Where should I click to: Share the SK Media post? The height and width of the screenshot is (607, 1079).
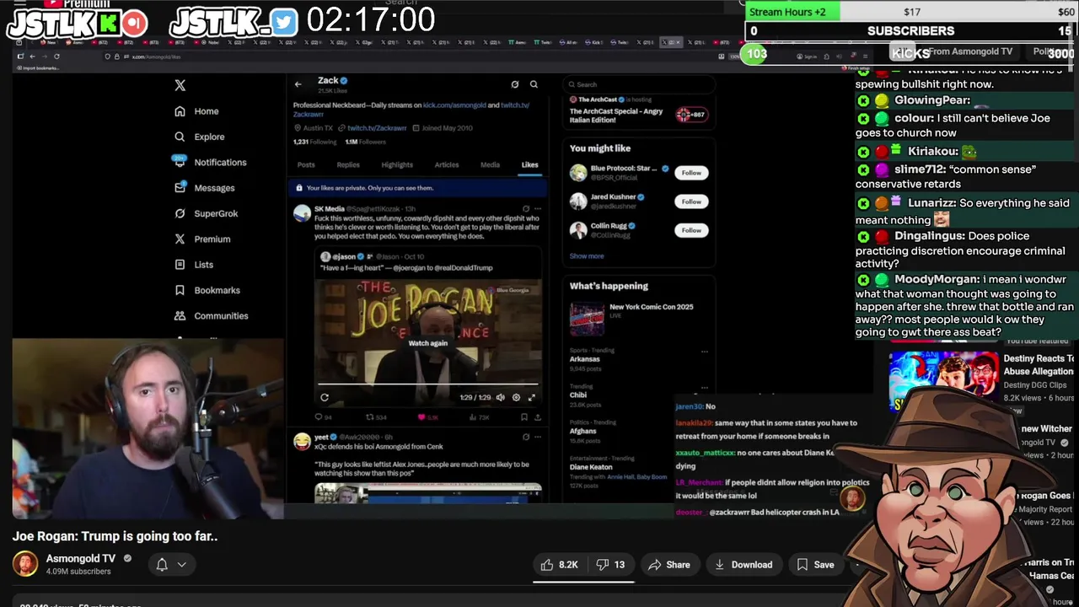[538, 417]
